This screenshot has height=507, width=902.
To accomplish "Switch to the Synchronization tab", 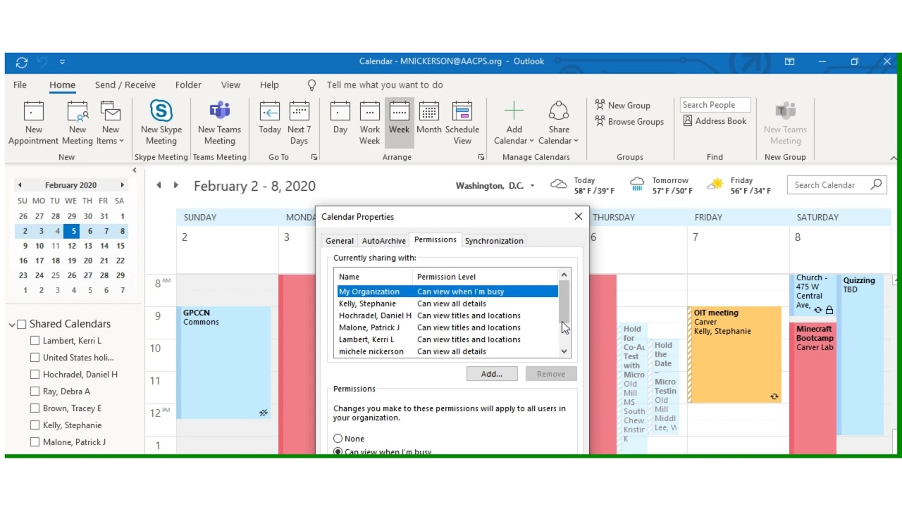I will pos(494,240).
